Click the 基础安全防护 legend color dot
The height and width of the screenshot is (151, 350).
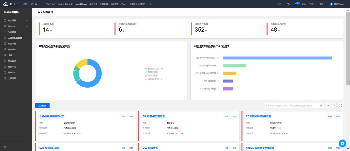point(146,69)
